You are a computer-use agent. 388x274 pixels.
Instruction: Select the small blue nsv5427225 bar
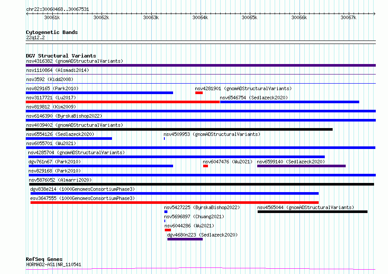coord(166,212)
